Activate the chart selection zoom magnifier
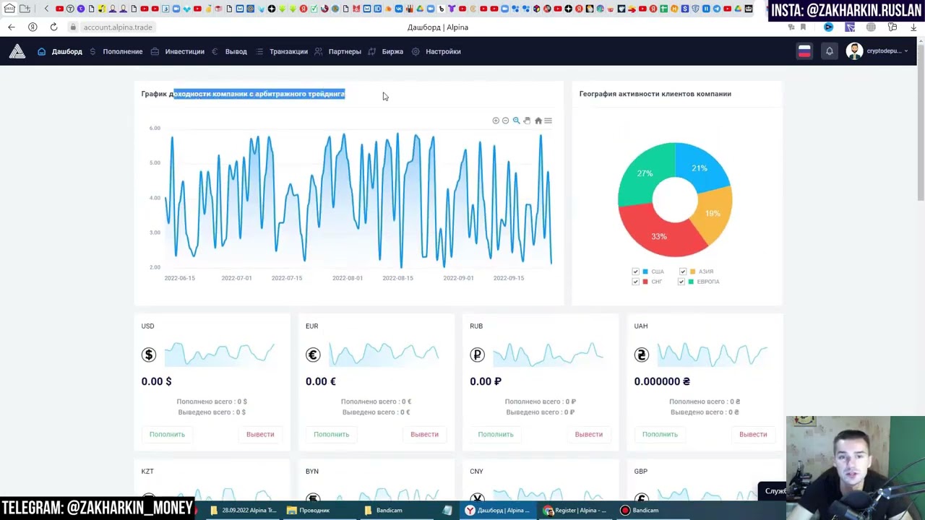The image size is (925, 520). coord(516,121)
